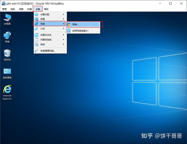Click the 分配光驱 text entry
Image resolution: width=187 pixels, height=144 pixels.
(x=45, y=15)
